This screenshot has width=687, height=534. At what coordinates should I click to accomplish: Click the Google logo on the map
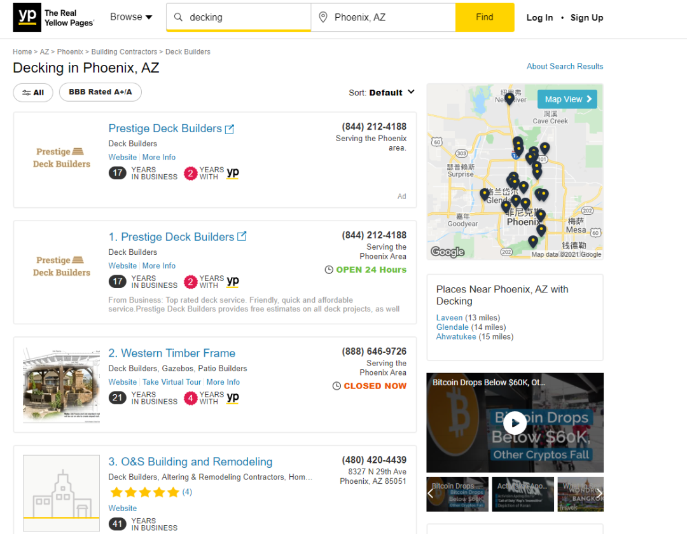click(x=447, y=252)
